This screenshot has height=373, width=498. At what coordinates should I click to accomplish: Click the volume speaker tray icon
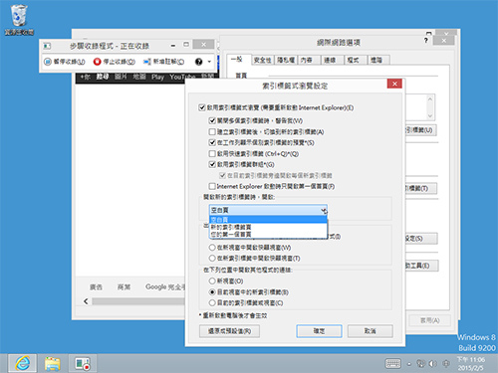tap(433, 364)
